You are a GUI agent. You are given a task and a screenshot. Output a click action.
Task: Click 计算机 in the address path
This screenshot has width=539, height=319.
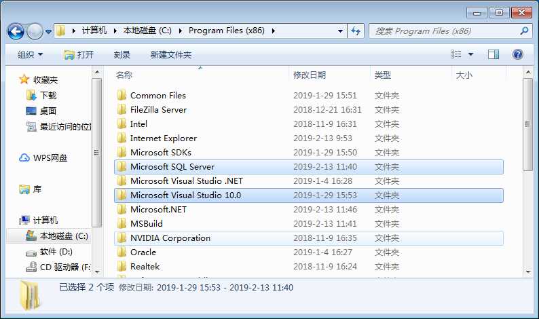coord(94,31)
